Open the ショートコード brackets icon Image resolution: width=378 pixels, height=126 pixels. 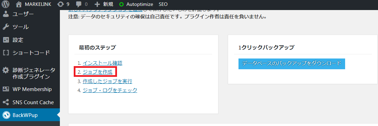click(6, 53)
